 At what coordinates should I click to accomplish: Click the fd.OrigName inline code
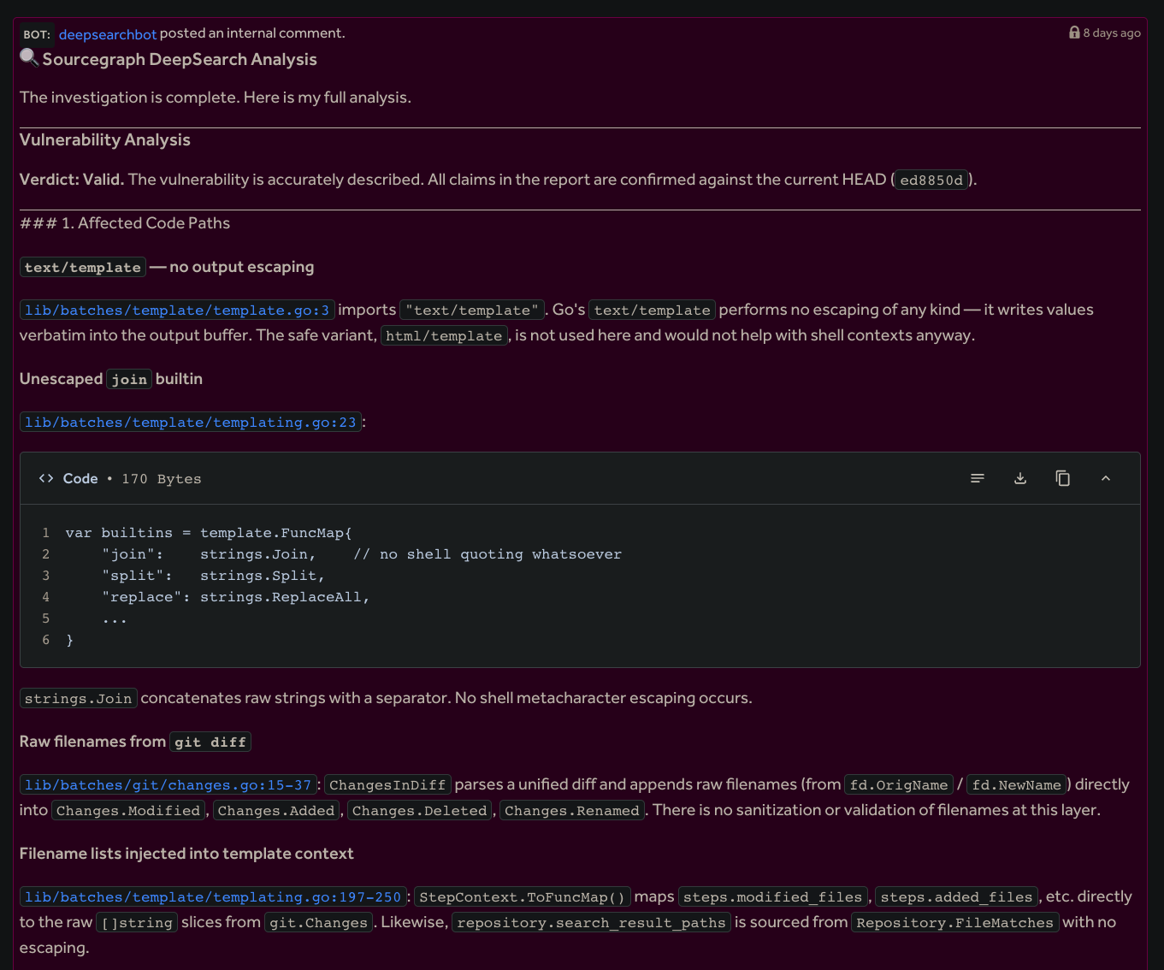(x=899, y=784)
